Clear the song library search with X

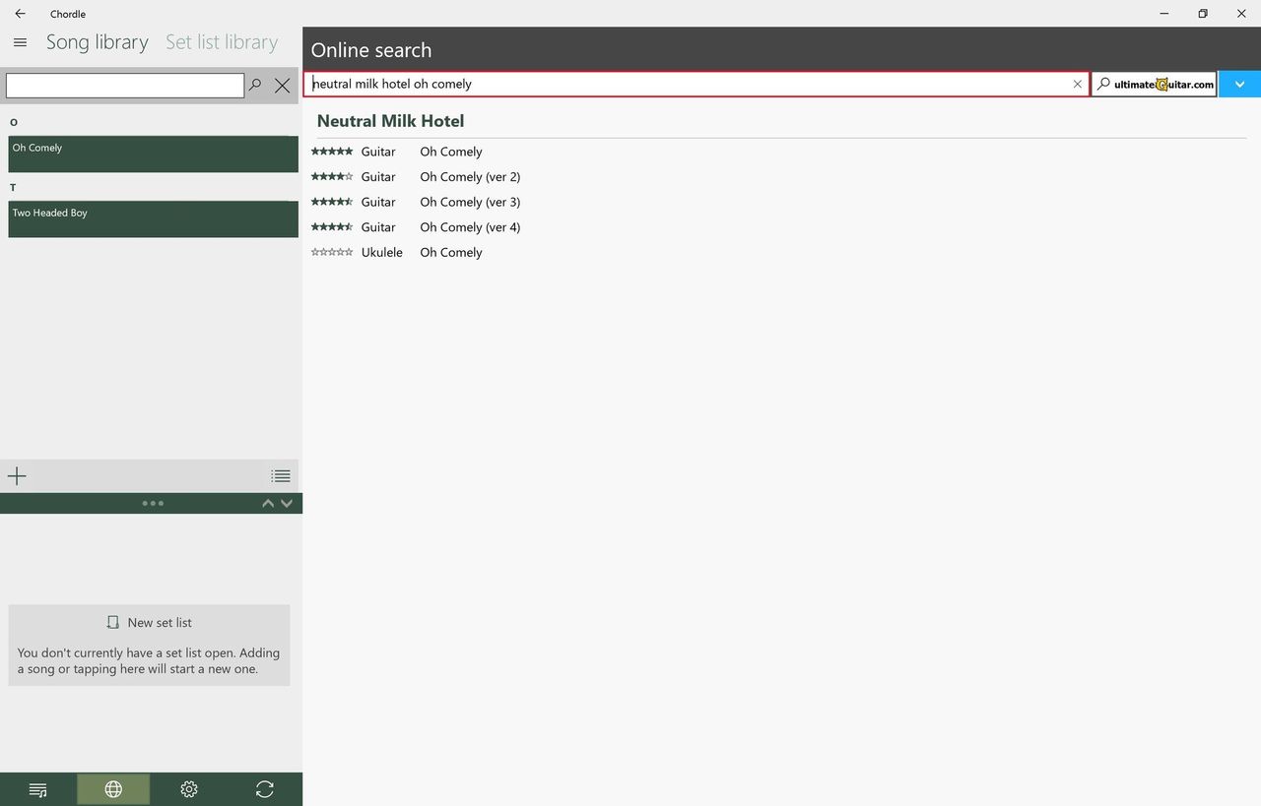(282, 86)
